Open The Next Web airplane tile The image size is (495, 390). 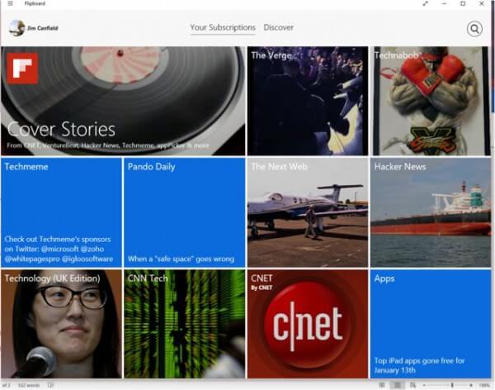[x=308, y=212]
